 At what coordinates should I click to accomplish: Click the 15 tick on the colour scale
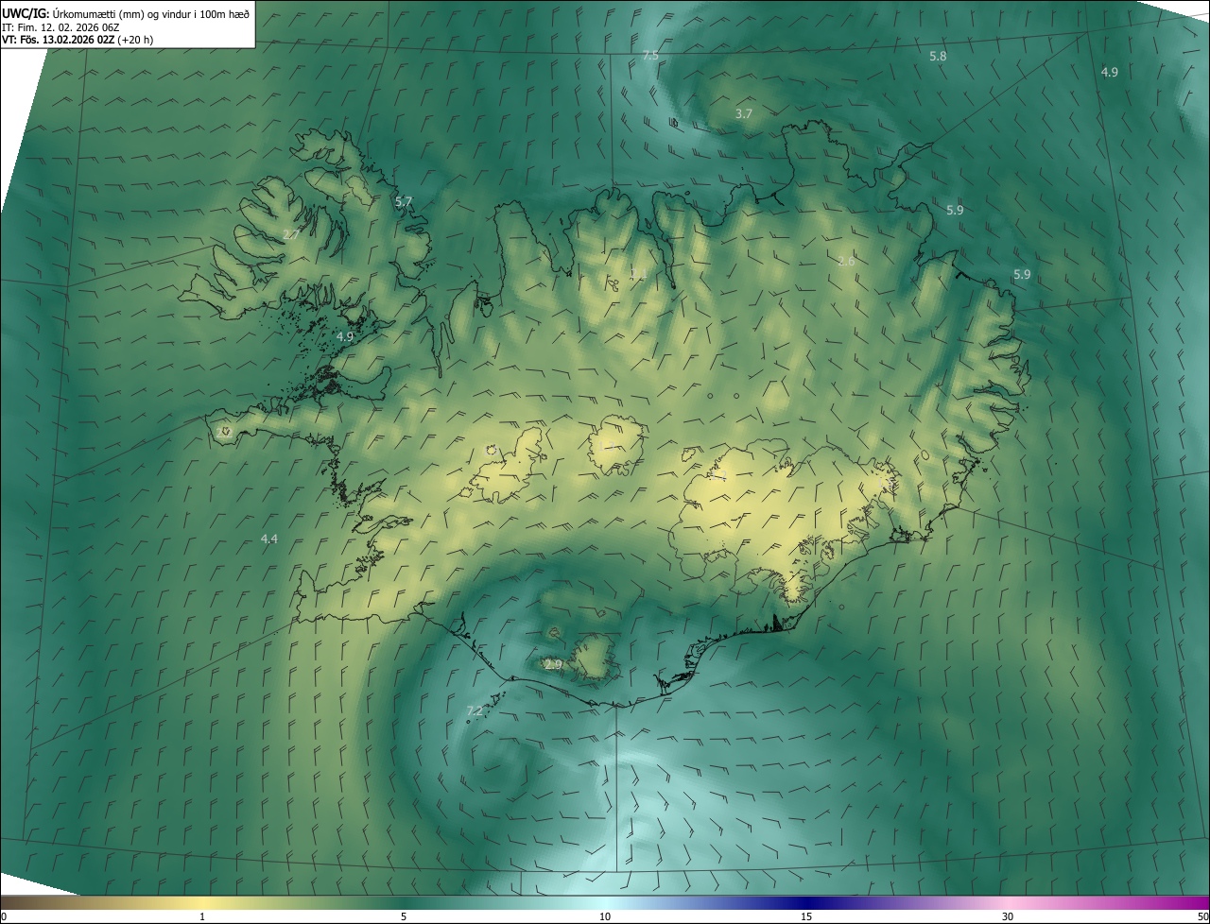[x=806, y=916]
